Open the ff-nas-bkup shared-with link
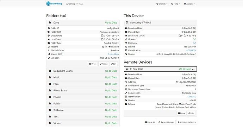The width and height of the screenshot is (243, 129). click(113, 54)
